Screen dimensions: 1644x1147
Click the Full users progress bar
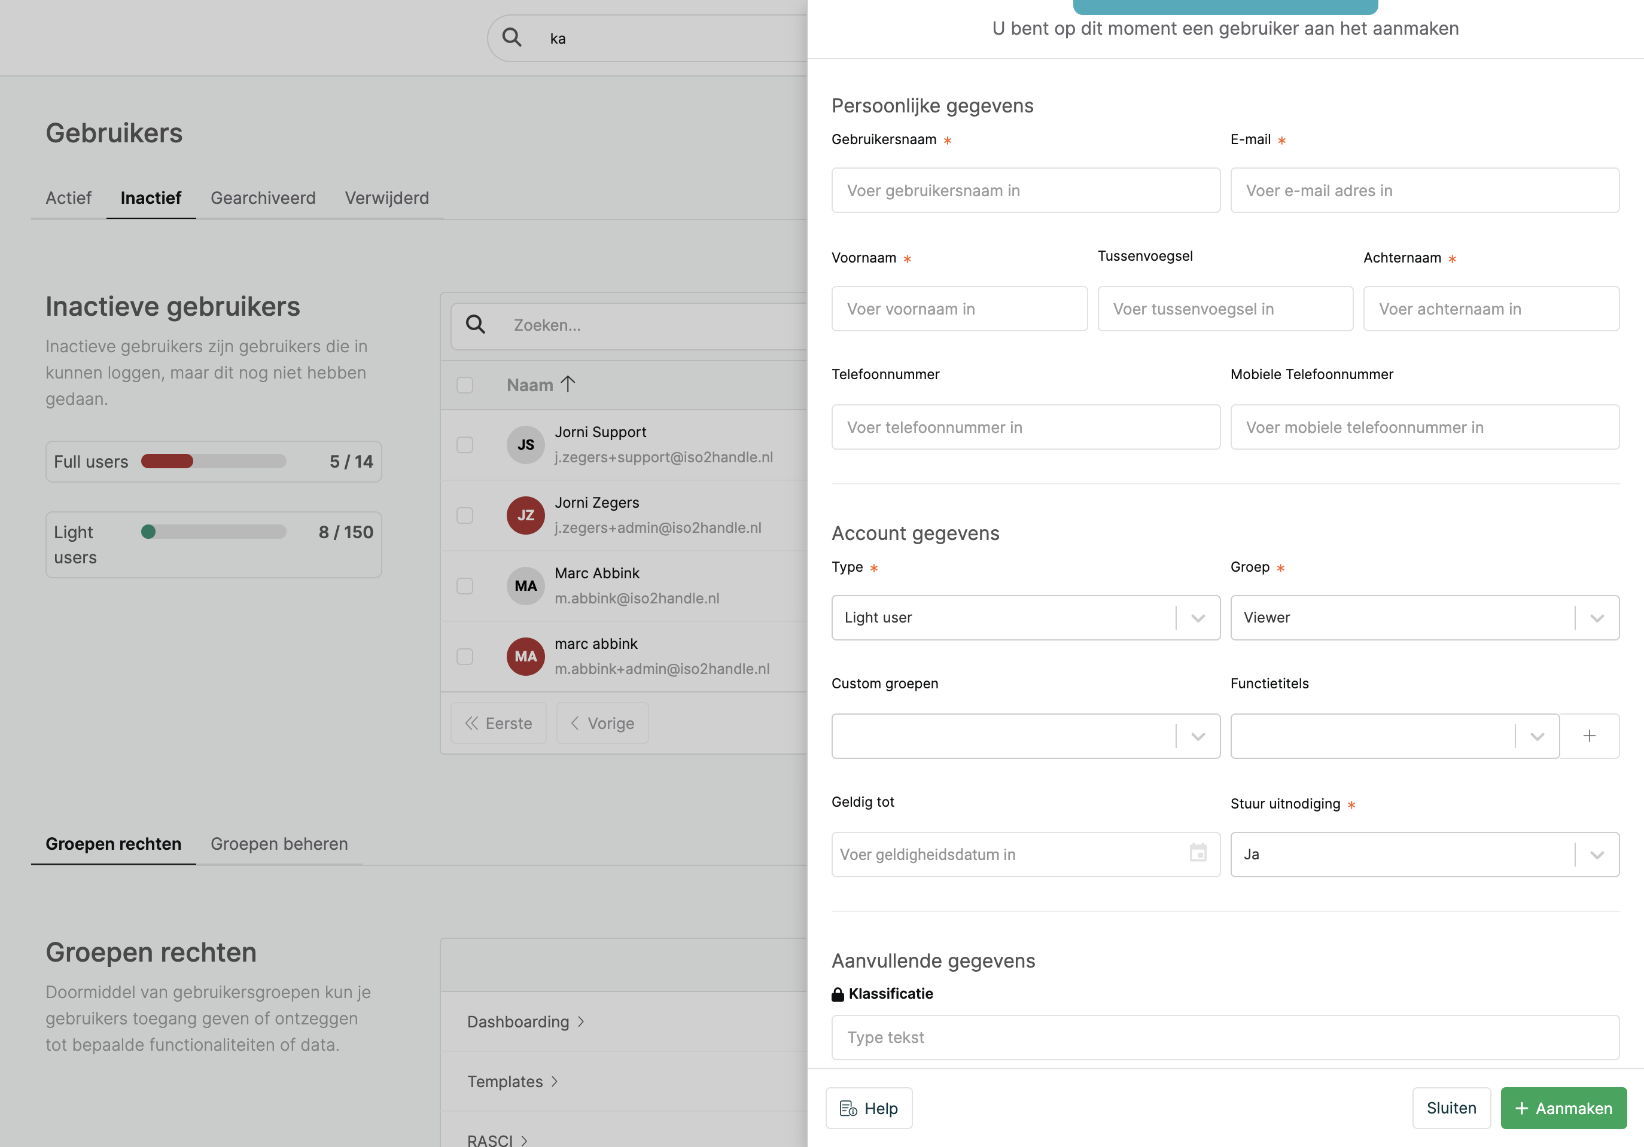coord(214,461)
